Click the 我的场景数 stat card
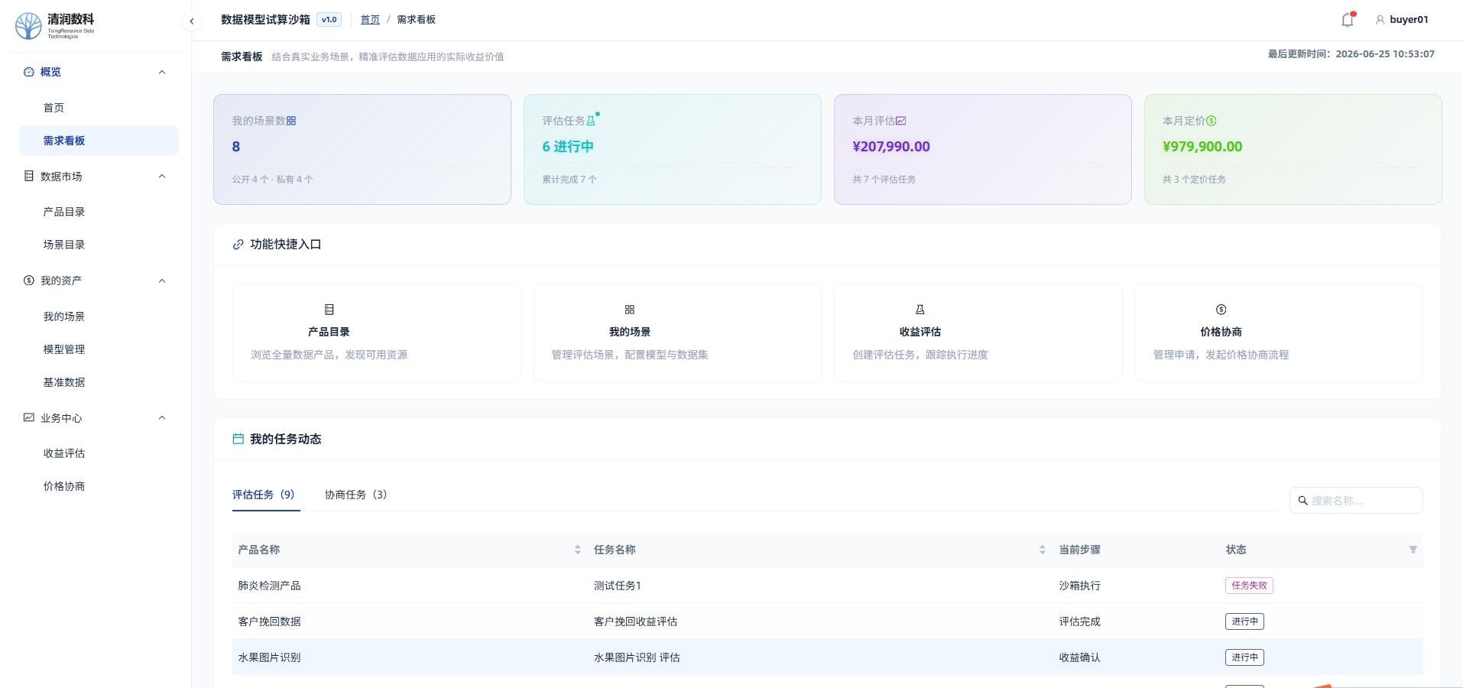The image size is (1463, 688). (362, 149)
